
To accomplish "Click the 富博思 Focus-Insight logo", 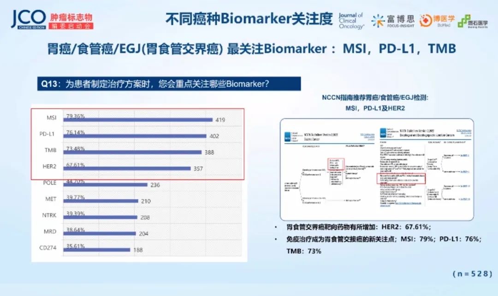I will coord(393,21).
